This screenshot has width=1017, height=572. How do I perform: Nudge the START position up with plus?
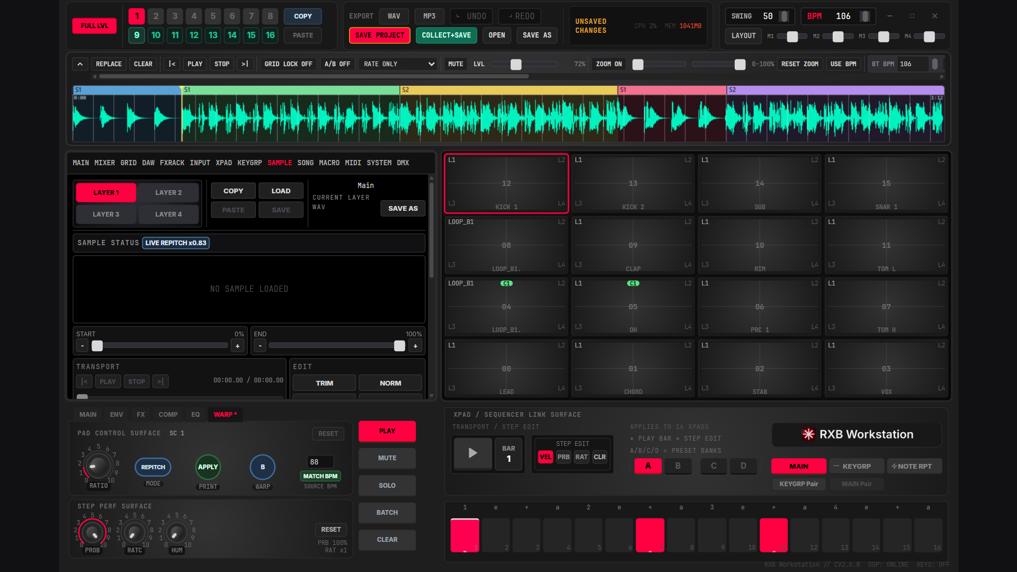pos(237,346)
